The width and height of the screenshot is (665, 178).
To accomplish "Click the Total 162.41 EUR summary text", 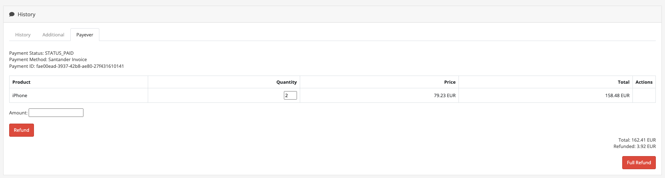I will 637,140.
